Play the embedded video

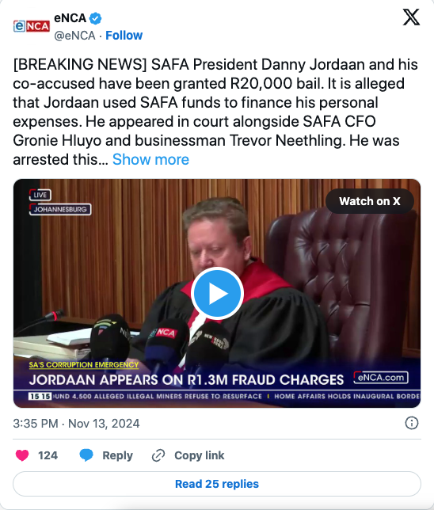[x=217, y=293]
